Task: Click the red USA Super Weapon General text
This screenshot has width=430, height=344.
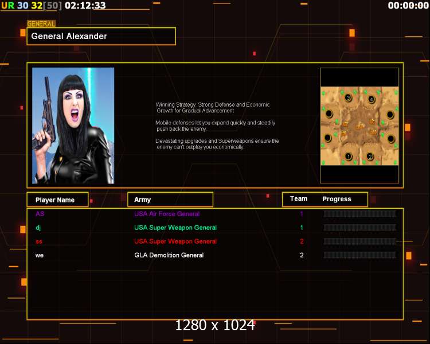Action: [175, 241]
